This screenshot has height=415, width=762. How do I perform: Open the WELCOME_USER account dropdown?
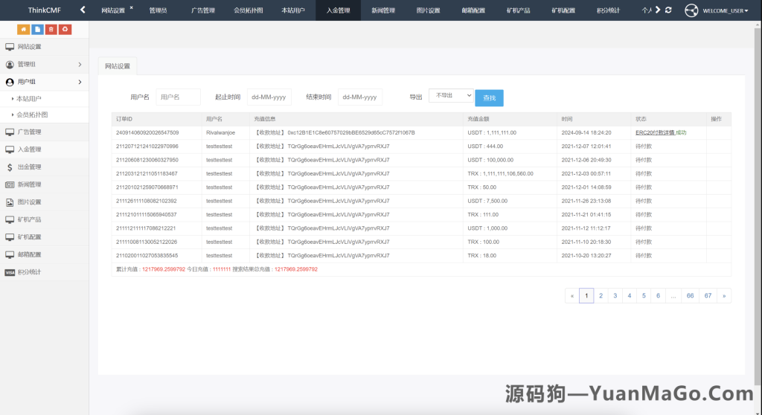click(x=725, y=10)
